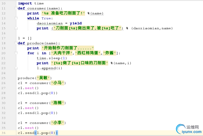Click 'c1.send(l.pop(0))' on line 32
The image size is (203, 136).
coord(38,113)
